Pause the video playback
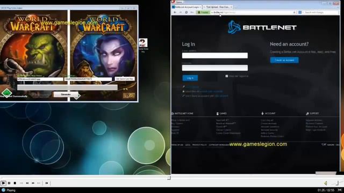Viewport: 344px width, 193px height. (9, 183)
